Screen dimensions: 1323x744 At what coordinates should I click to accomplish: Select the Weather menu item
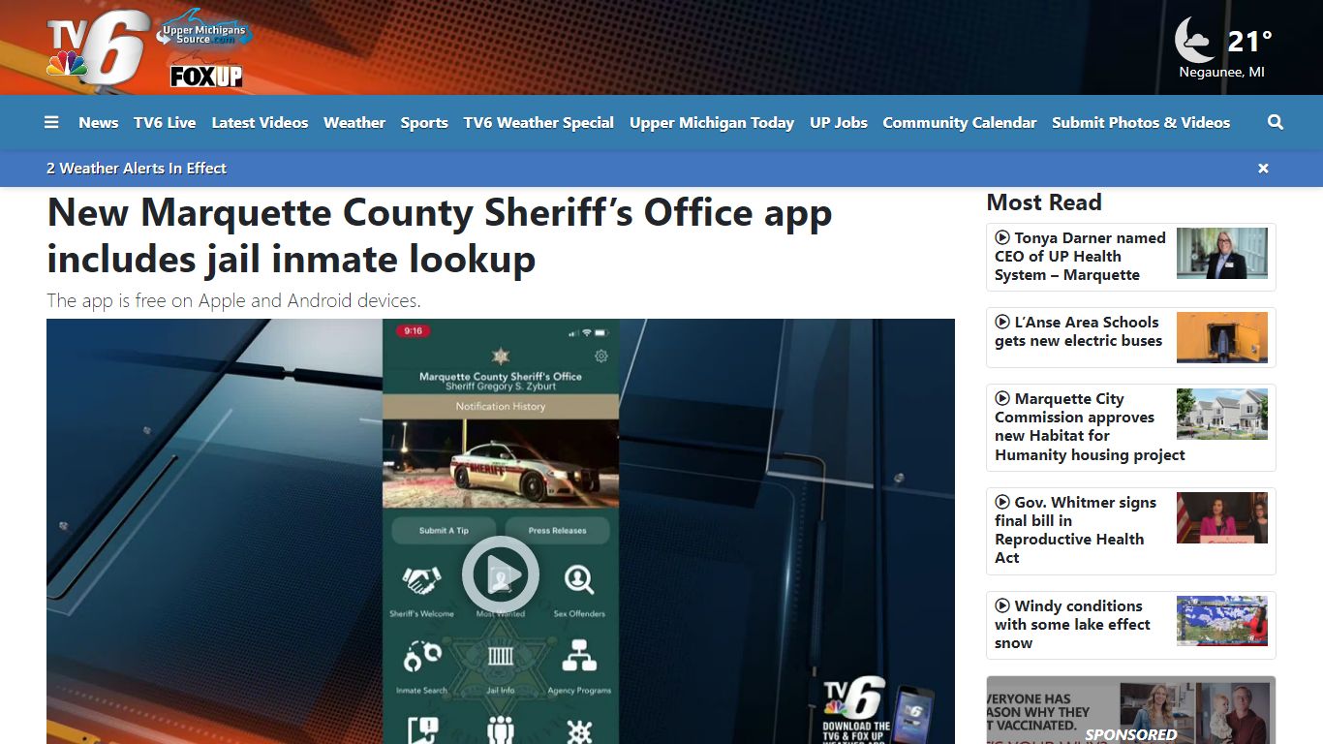[354, 122]
